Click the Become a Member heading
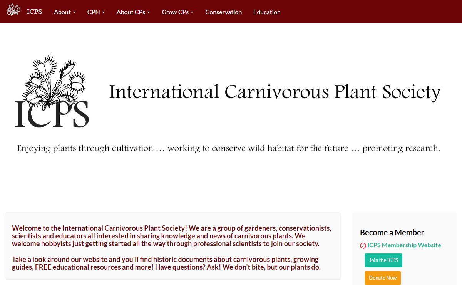 (x=392, y=232)
